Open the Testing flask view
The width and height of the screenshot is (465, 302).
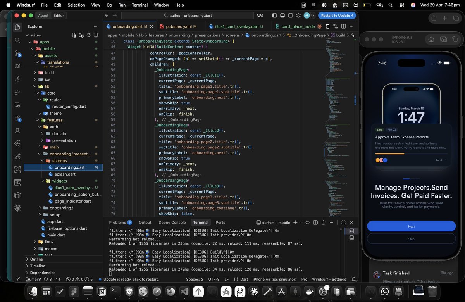point(17,131)
